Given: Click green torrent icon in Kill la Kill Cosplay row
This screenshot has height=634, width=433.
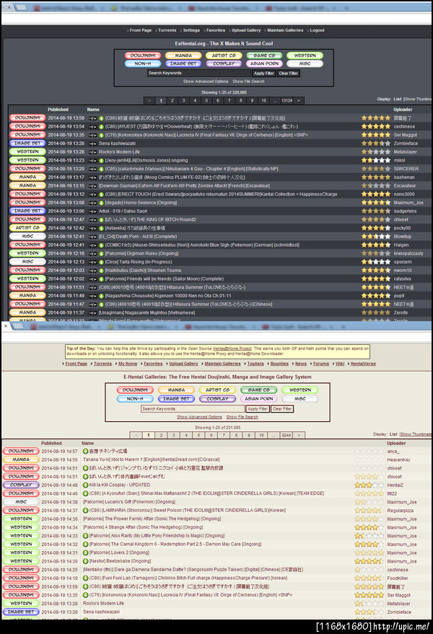Looking at the screenshot, I should [x=85, y=485].
